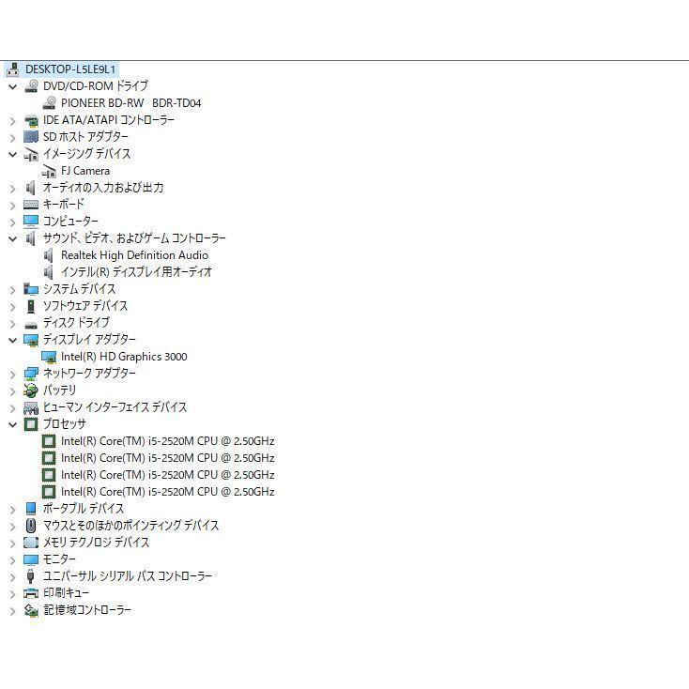
Task: Select ソフトウェア デバイス category label
Action: pos(85,306)
